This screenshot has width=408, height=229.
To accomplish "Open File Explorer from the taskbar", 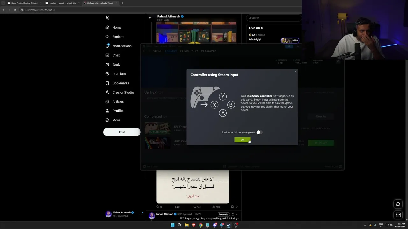I will point(186,225).
